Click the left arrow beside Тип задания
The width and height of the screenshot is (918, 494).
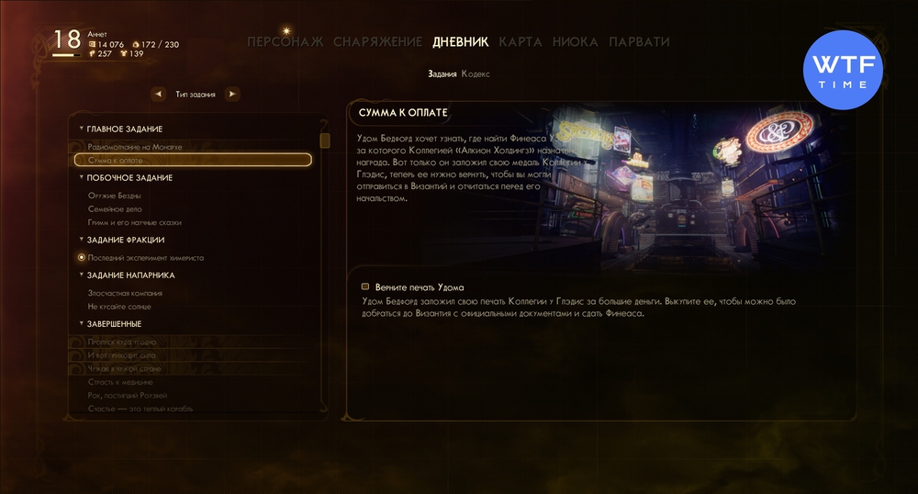tap(158, 94)
